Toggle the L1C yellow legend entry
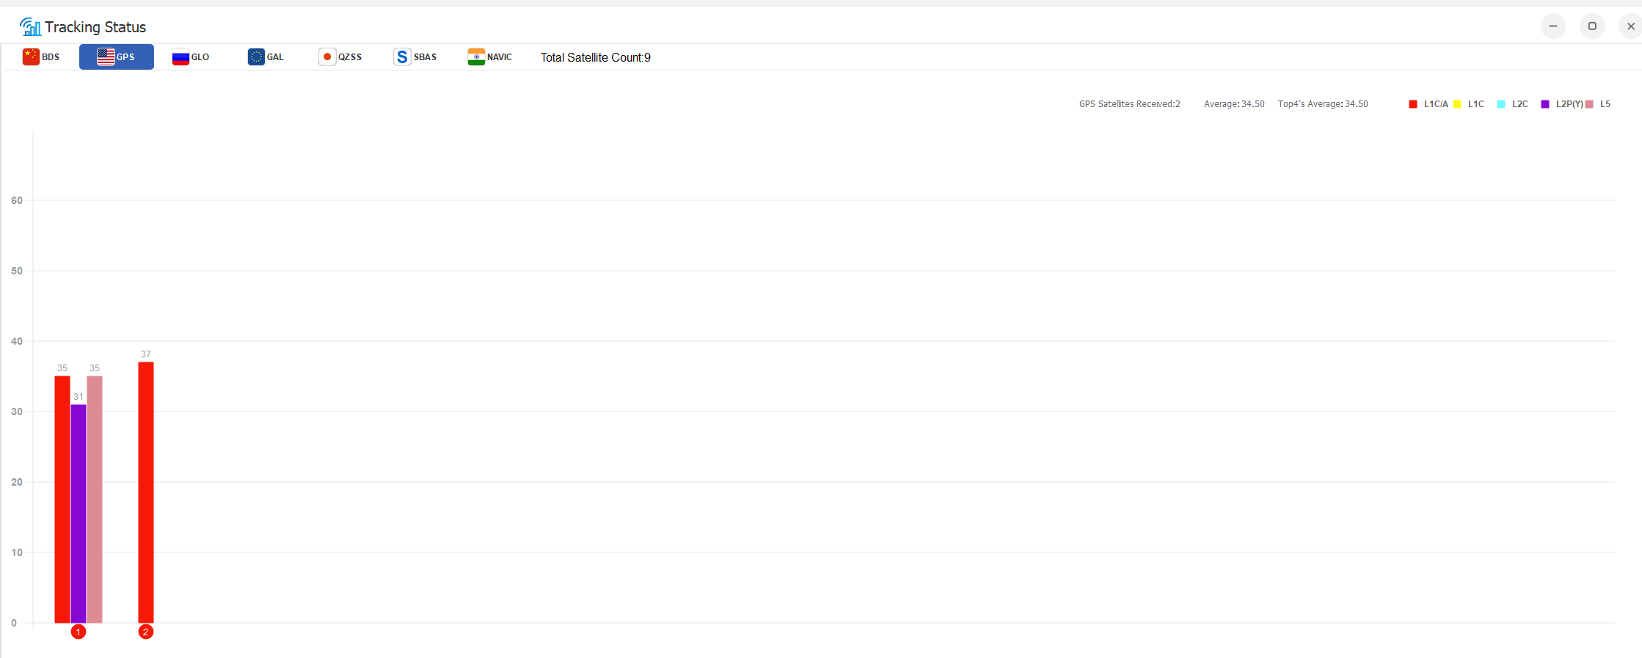 [x=1469, y=104]
